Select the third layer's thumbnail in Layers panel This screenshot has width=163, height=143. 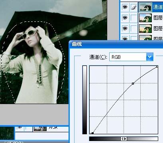[145, 29]
